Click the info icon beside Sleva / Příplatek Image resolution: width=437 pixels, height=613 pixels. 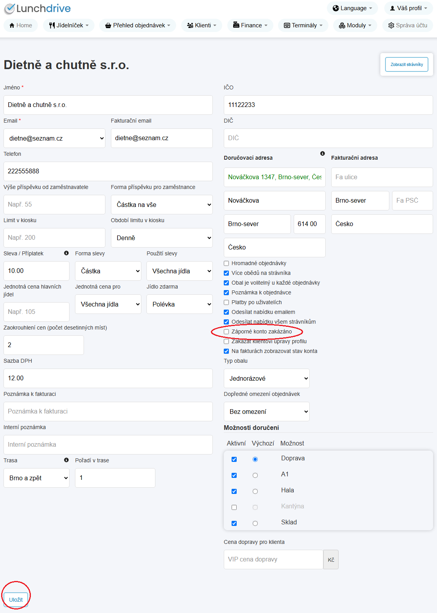(x=66, y=253)
